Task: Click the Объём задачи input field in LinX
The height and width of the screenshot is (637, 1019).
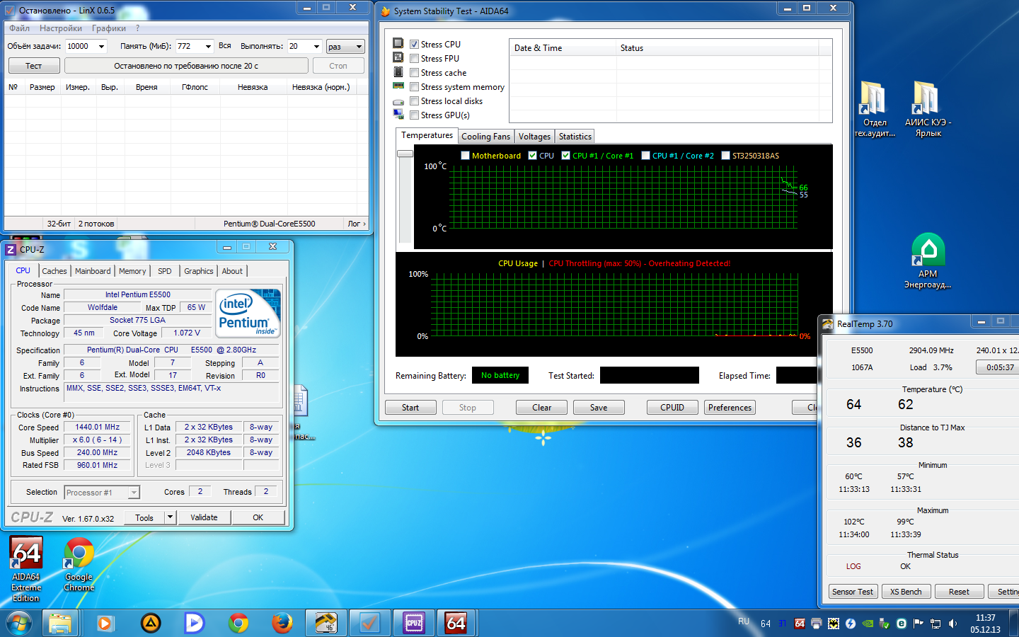Action: tap(81, 47)
